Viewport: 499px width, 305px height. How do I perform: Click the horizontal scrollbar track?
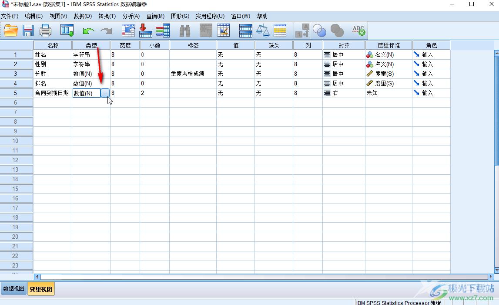click(264, 277)
